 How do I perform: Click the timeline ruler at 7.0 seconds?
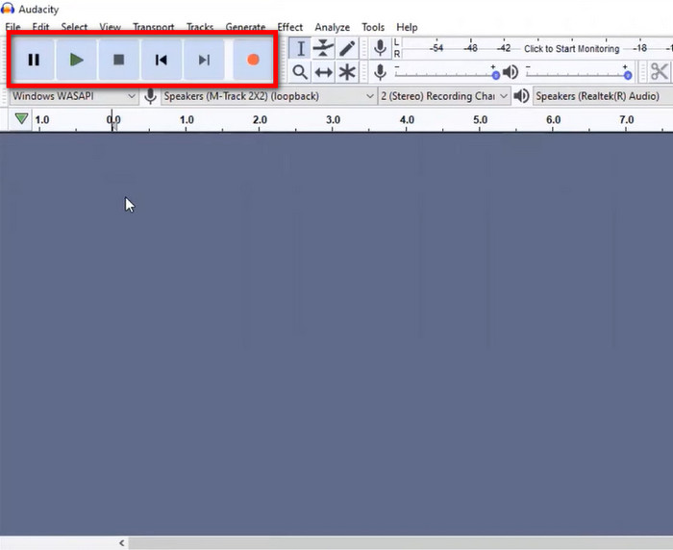(x=627, y=120)
